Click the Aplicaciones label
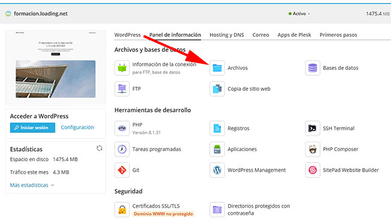Screen dimensions: 391x224 tap(242, 149)
